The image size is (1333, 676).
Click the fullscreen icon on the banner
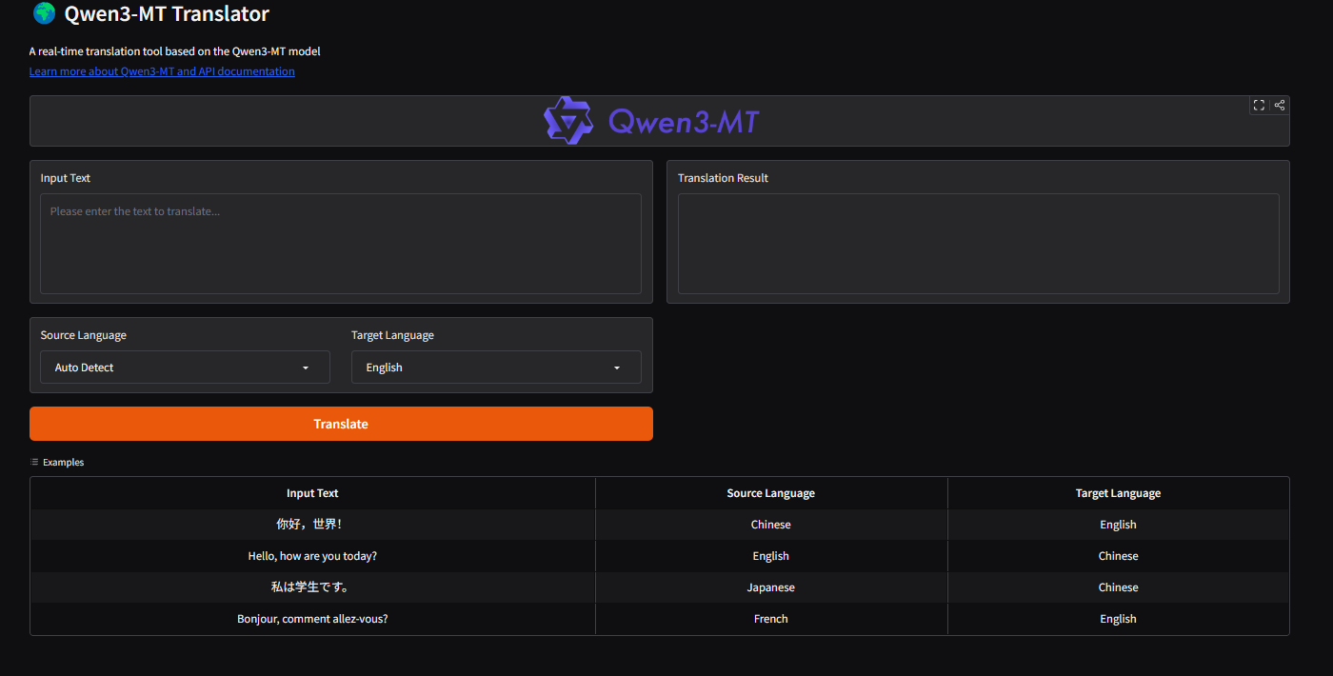click(1259, 106)
